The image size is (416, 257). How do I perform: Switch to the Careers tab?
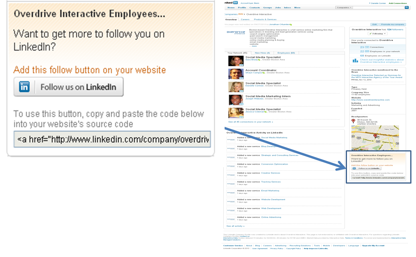(245, 20)
